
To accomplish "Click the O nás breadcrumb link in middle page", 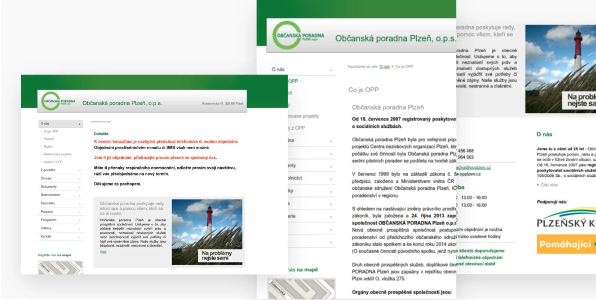I will [385, 67].
